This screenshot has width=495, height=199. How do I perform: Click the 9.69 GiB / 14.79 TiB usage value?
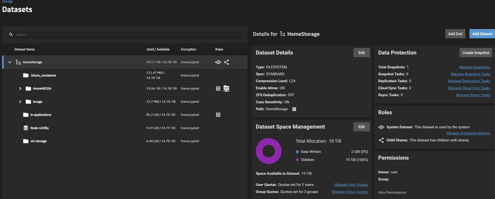click(x=161, y=128)
